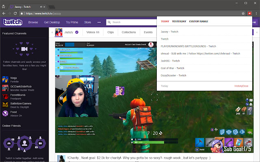Click the Food channel avatar

click(x=5, y=113)
